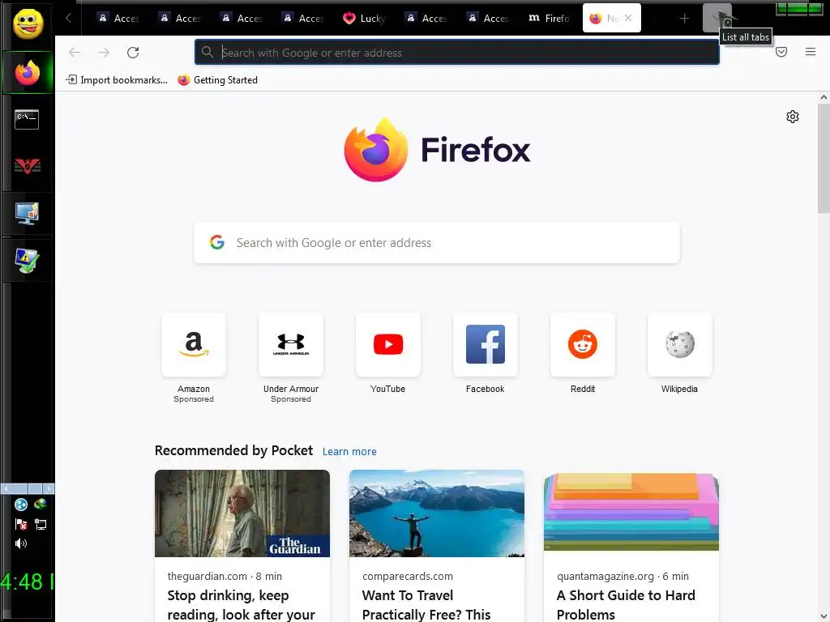The width and height of the screenshot is (830, 622).
Task: Open the Wikipedia shortcut tile
Action: tap(680, 344)
